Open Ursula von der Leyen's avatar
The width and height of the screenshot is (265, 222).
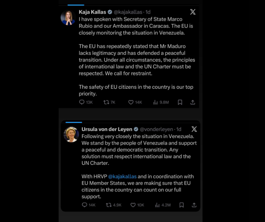71,134
